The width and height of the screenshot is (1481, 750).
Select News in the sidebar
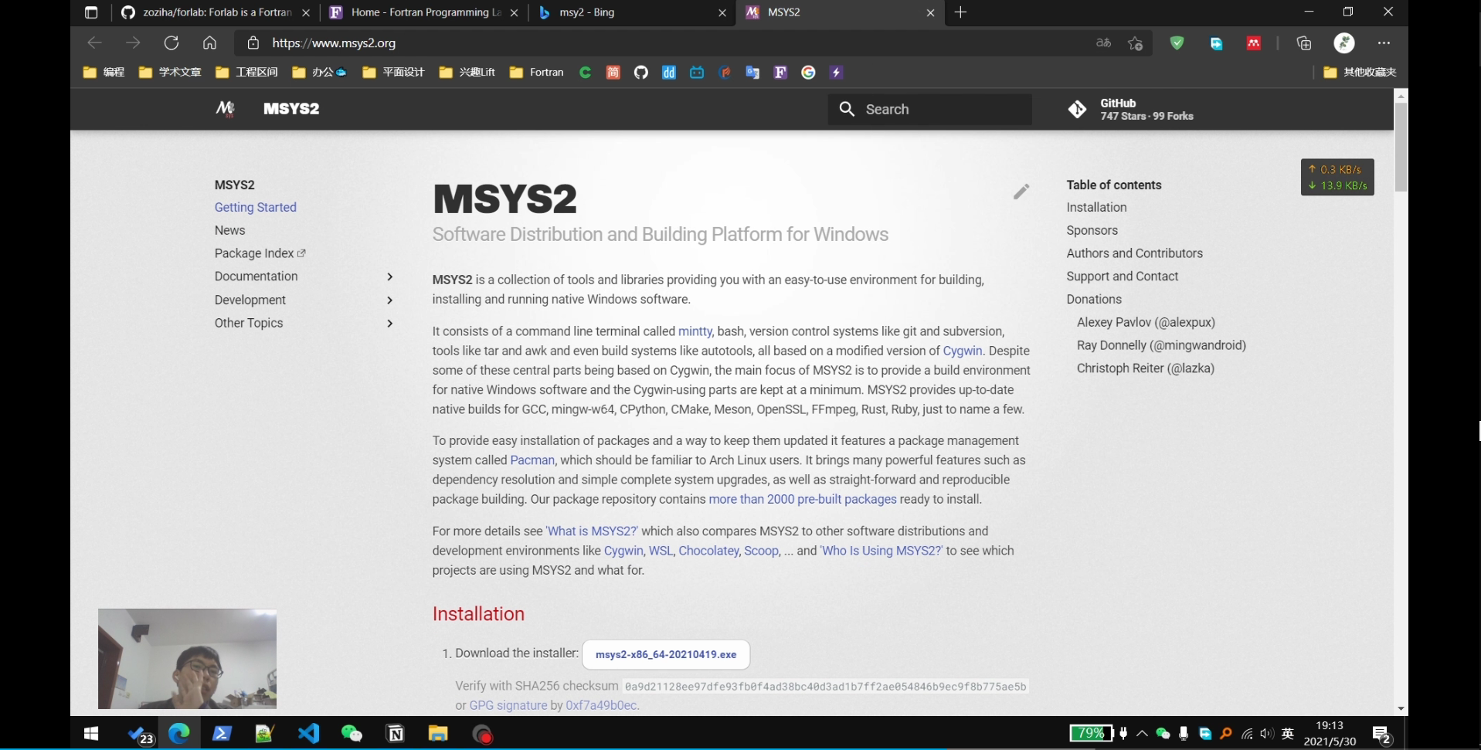[x=230, y=230]
